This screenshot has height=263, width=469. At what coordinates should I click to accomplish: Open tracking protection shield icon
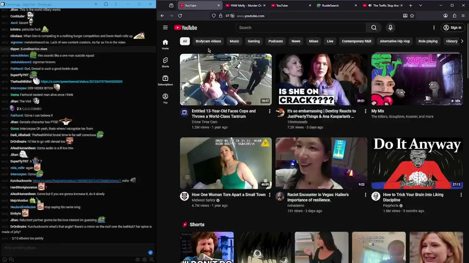[x=214, y=16]
